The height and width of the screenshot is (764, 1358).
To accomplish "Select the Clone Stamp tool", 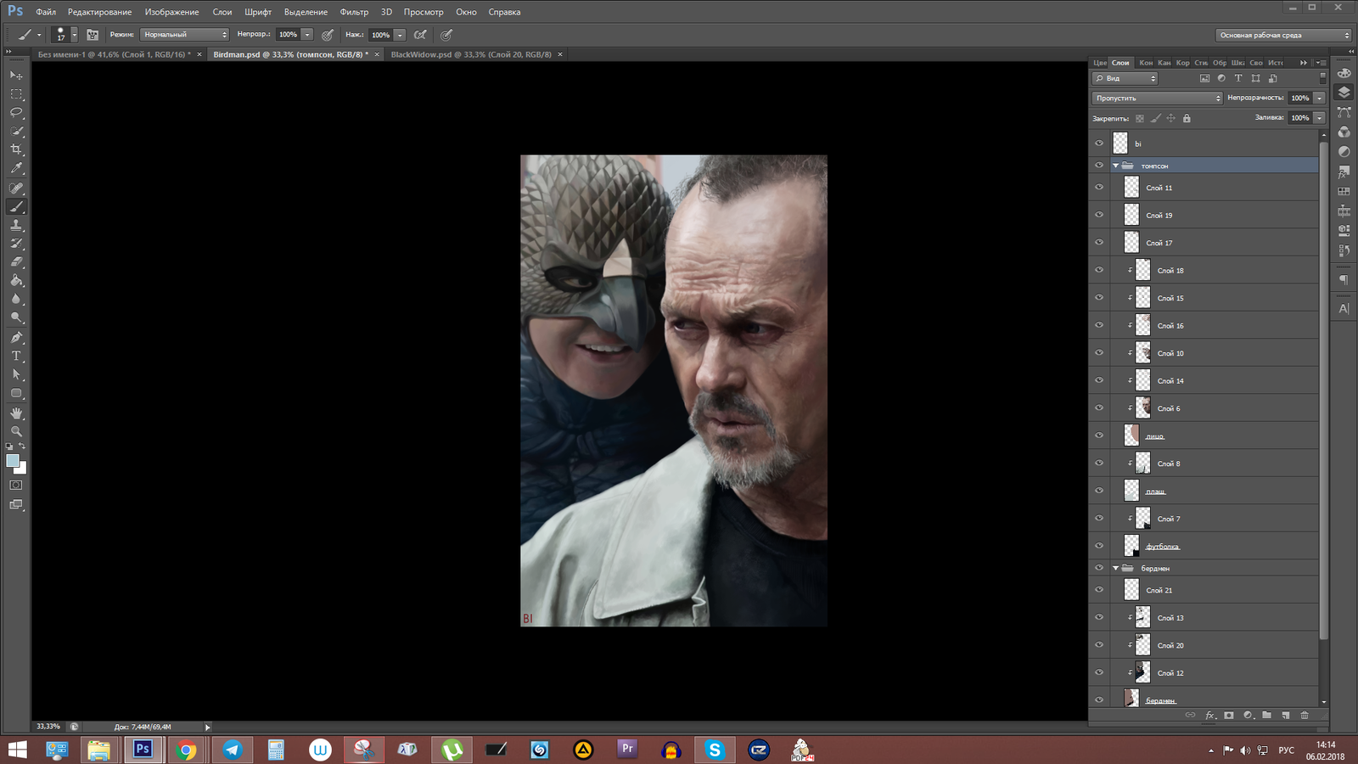I will pyautogui.click(x=16, y=226).
